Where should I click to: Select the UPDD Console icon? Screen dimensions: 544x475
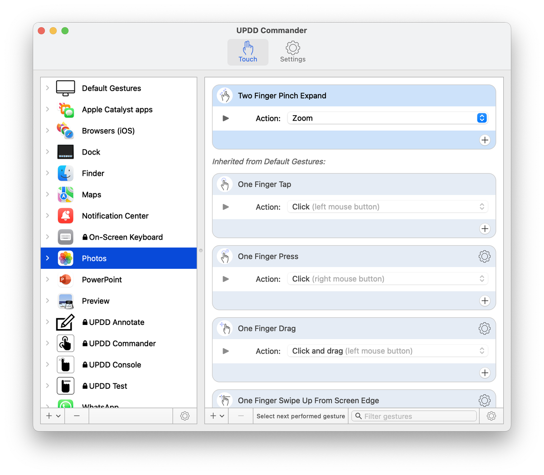click(65, 364)
